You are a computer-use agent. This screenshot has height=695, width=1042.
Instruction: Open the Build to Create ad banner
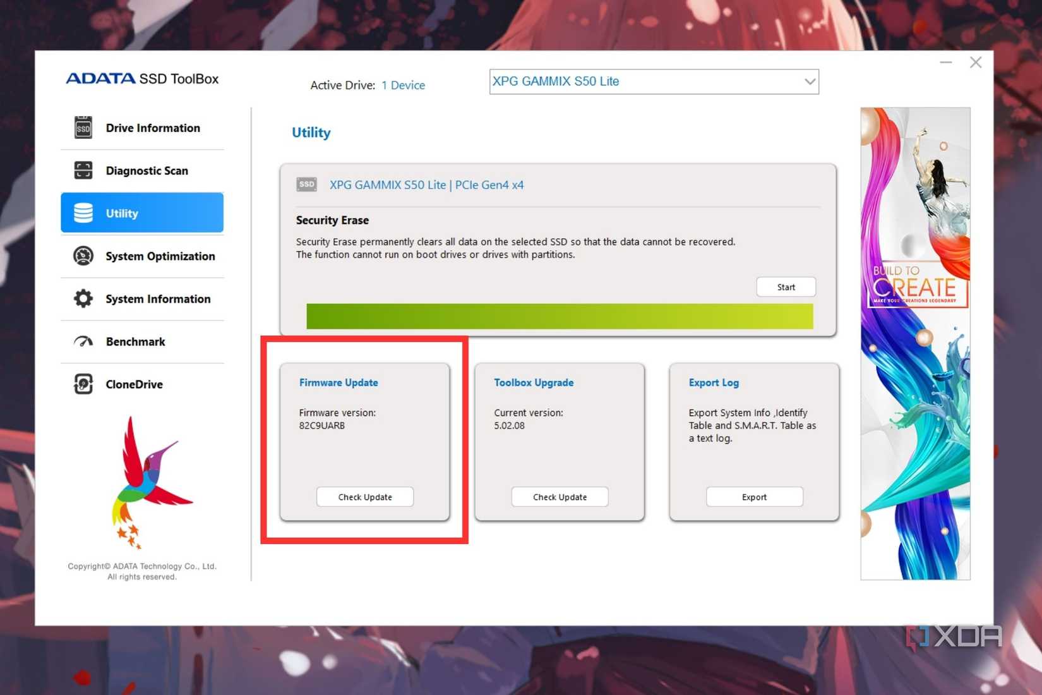[915, 344]
